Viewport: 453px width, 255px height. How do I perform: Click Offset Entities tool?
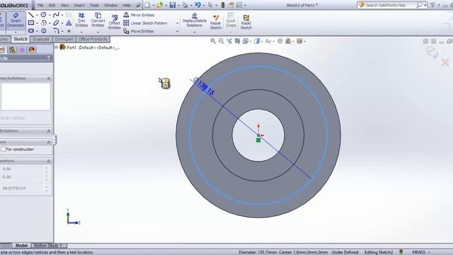(x=115, y=22)
